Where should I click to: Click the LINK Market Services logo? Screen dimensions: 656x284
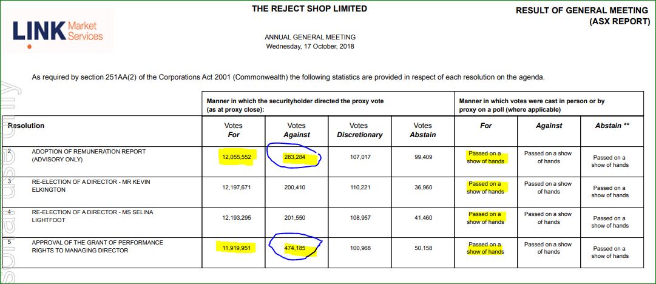point(59,32)
